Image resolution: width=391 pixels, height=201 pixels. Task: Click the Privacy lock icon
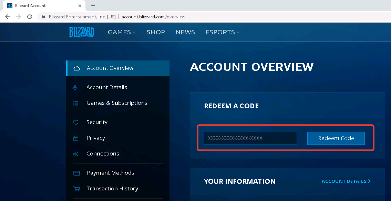point(76,138)
